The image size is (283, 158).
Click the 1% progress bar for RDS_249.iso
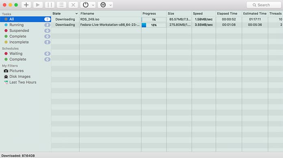point(154,20)
